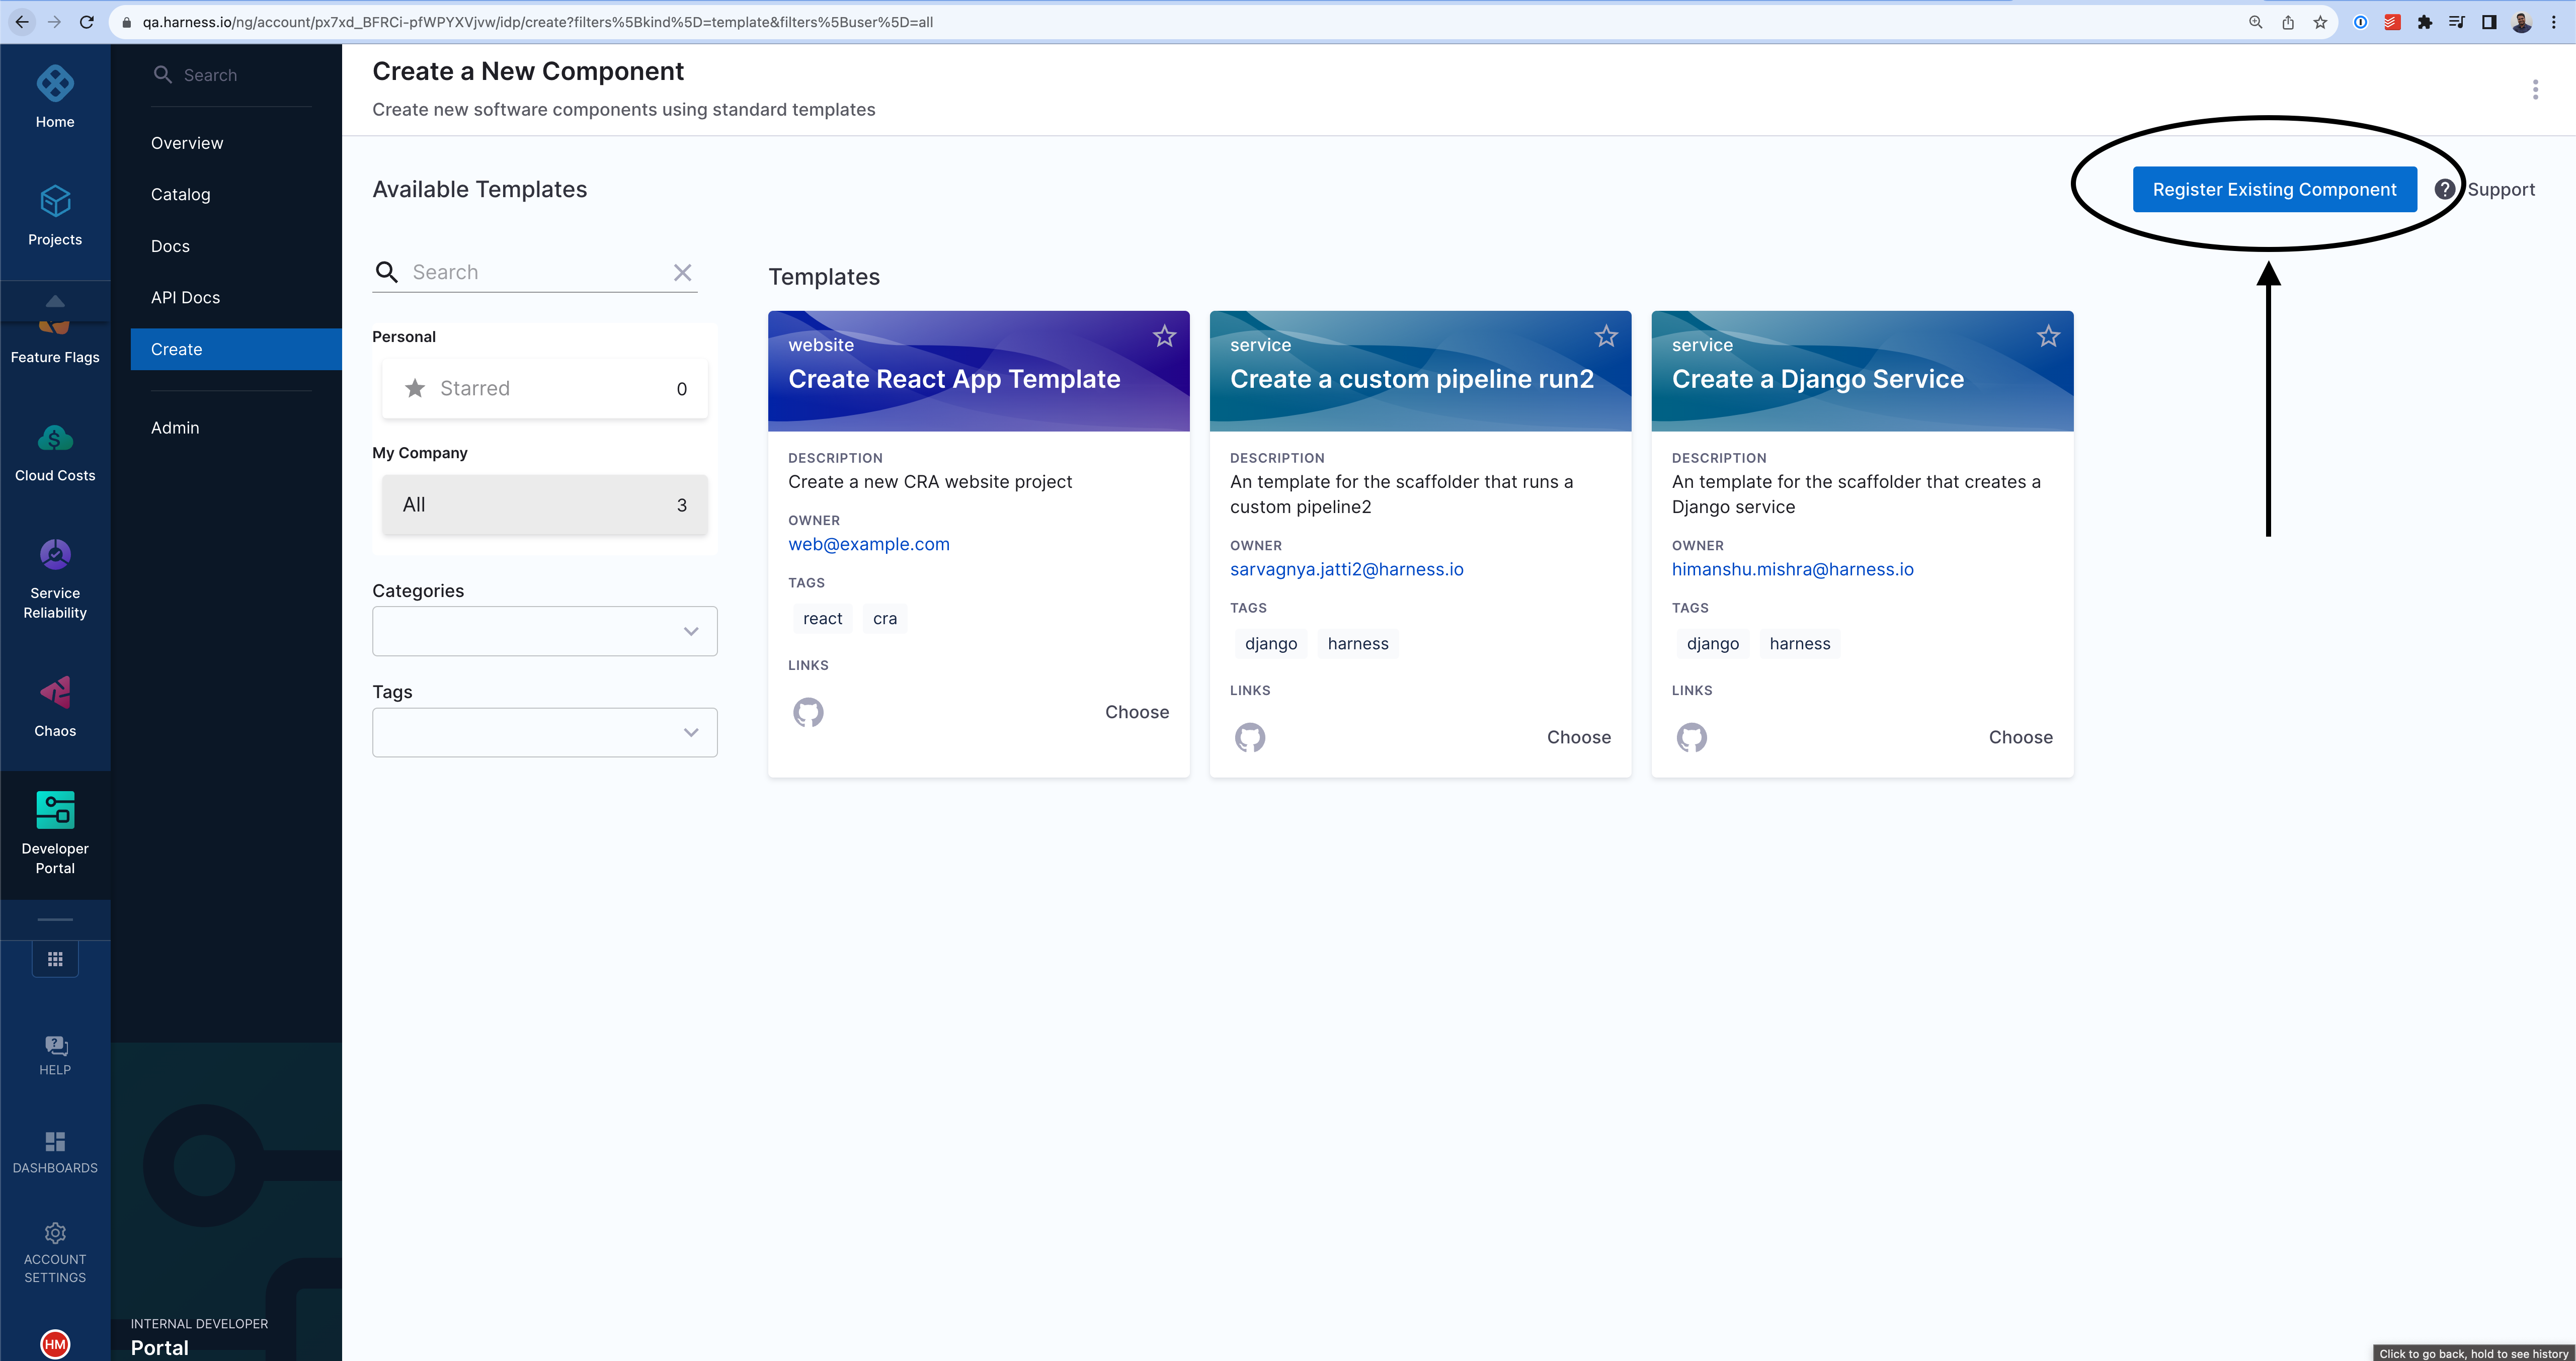Open Account Settings gear icon
Image resolution: width=2576 pixels, height=1361 pixels.
tap(55, 1233)
